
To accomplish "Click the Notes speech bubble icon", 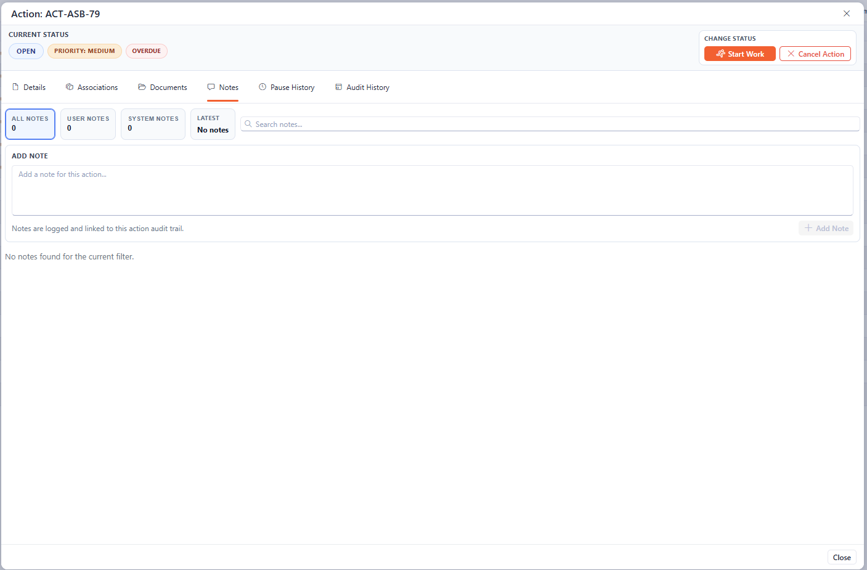I will (x=211, y=87).
